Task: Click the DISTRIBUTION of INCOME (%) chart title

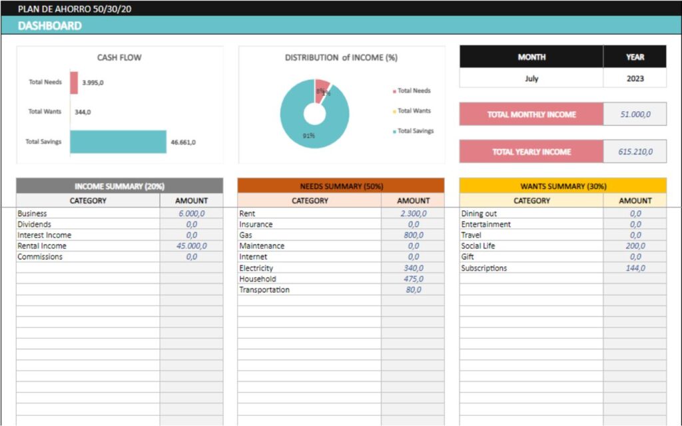Action: (x=341, y=57)
